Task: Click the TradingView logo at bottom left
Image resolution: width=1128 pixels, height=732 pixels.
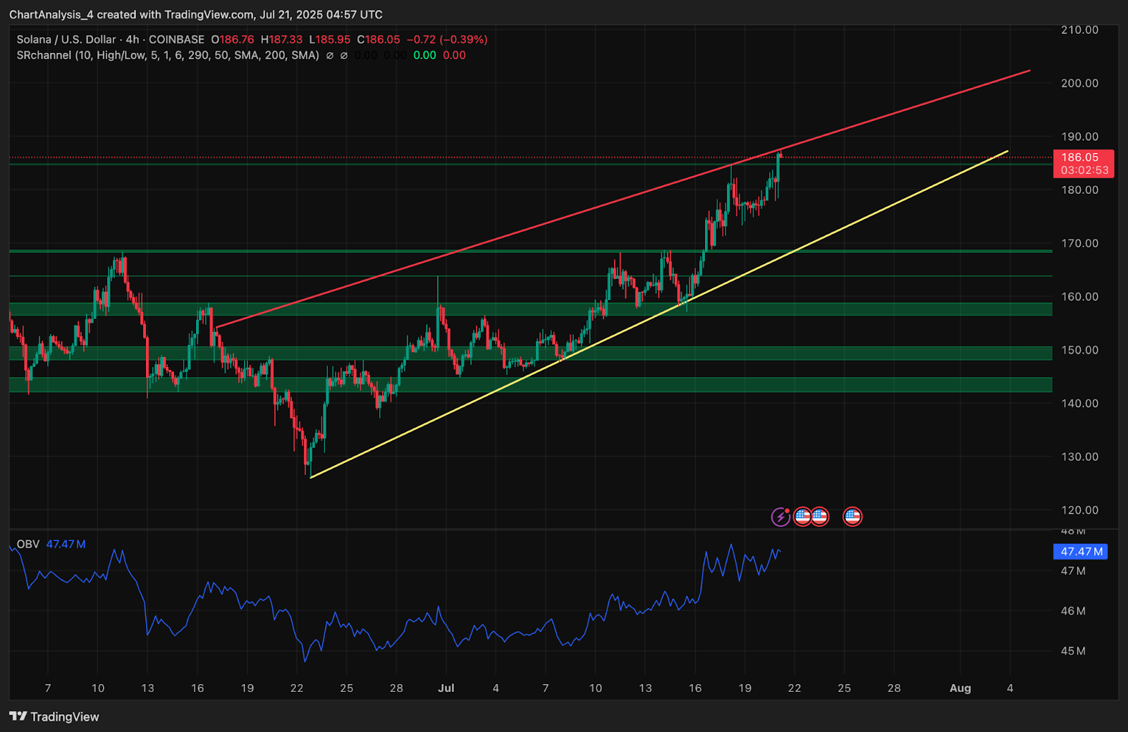Action: tap(54, 717)
